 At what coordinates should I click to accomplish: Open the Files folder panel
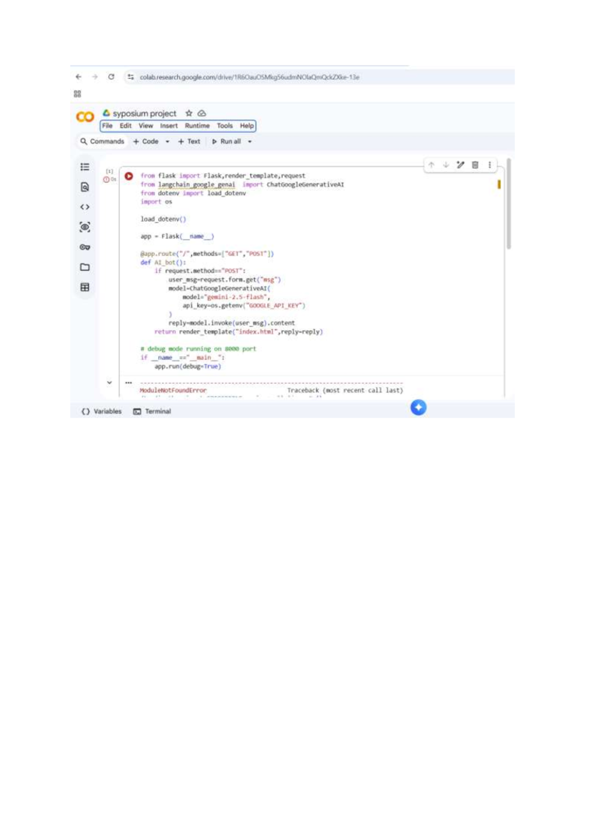[85, 267]
